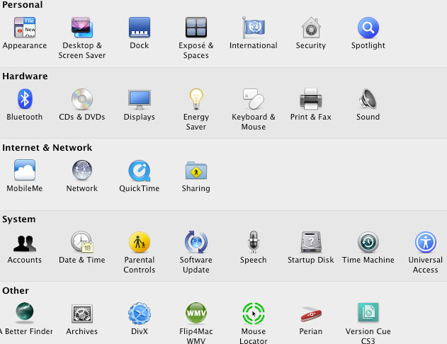
Task: Open the Security preference pane
Action: 311,28
